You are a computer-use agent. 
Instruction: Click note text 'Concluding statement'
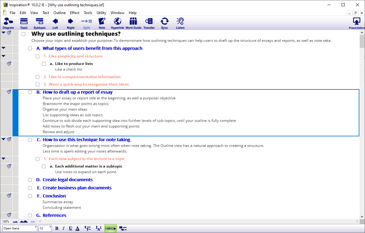pyautogui.click(x=62, y=208)
